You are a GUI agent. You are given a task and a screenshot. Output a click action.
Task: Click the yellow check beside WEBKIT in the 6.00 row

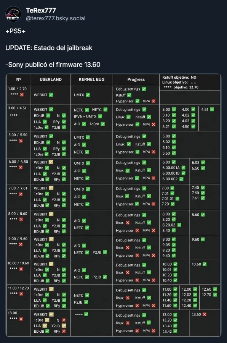point(51,162)
